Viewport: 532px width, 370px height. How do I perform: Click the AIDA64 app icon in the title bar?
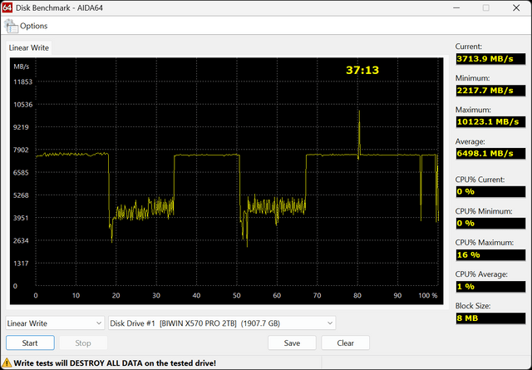coord(7,7)
